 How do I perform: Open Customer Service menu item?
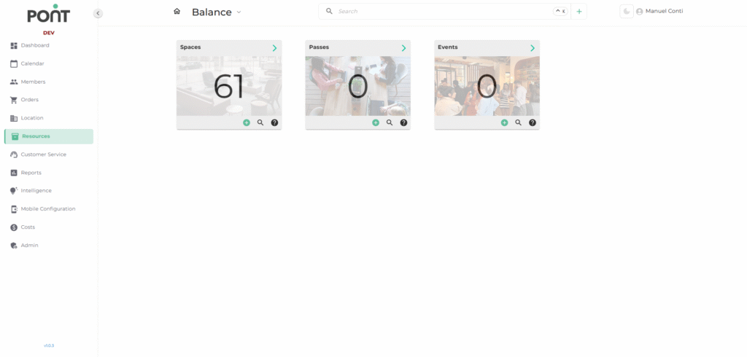(43, 154)
